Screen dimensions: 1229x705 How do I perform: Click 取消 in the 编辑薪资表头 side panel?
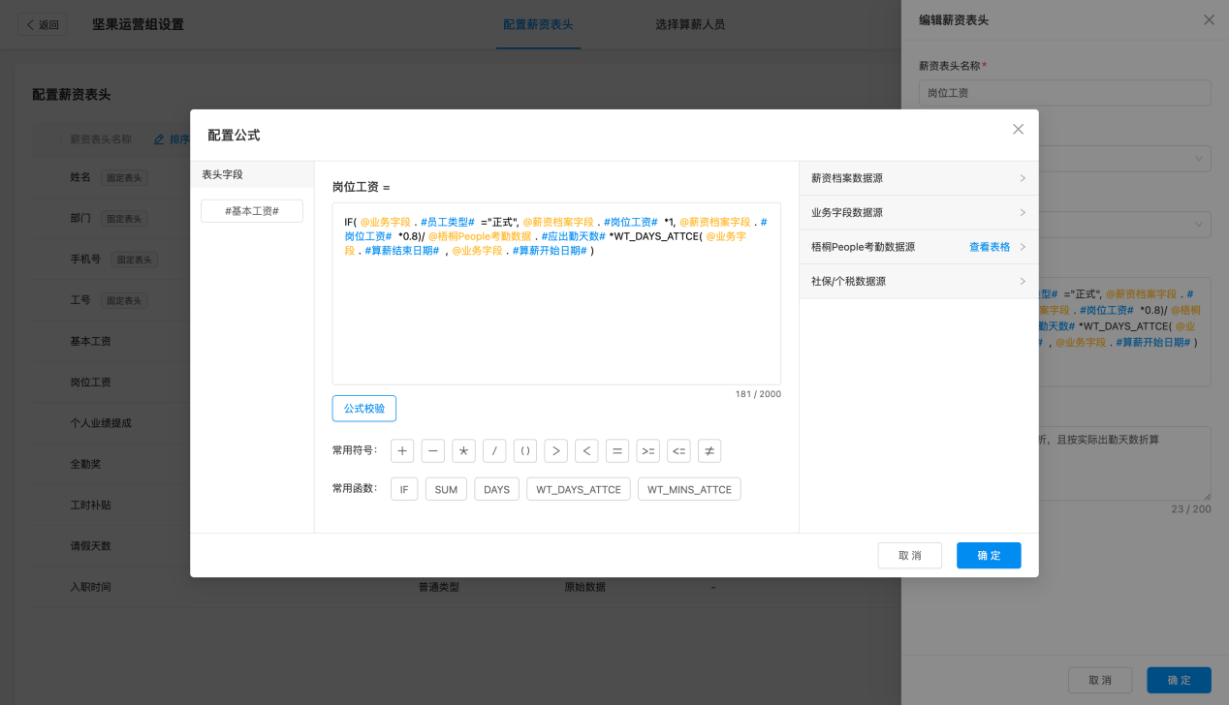[1100, 680]
